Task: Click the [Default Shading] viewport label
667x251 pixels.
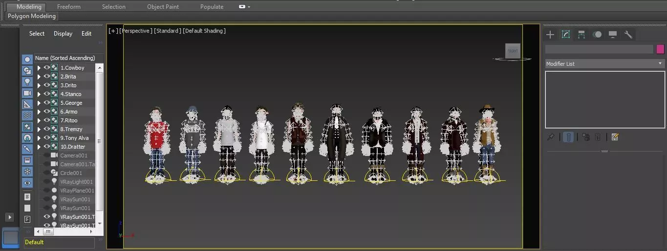Action: 204,31
